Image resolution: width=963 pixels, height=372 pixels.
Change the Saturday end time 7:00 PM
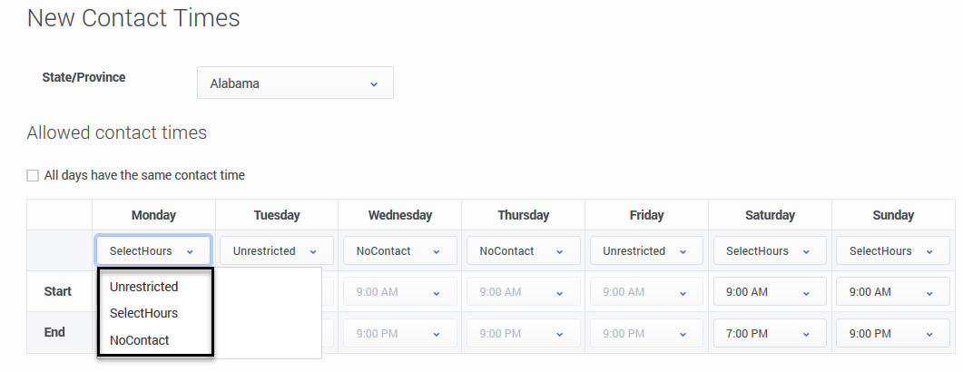769,333
